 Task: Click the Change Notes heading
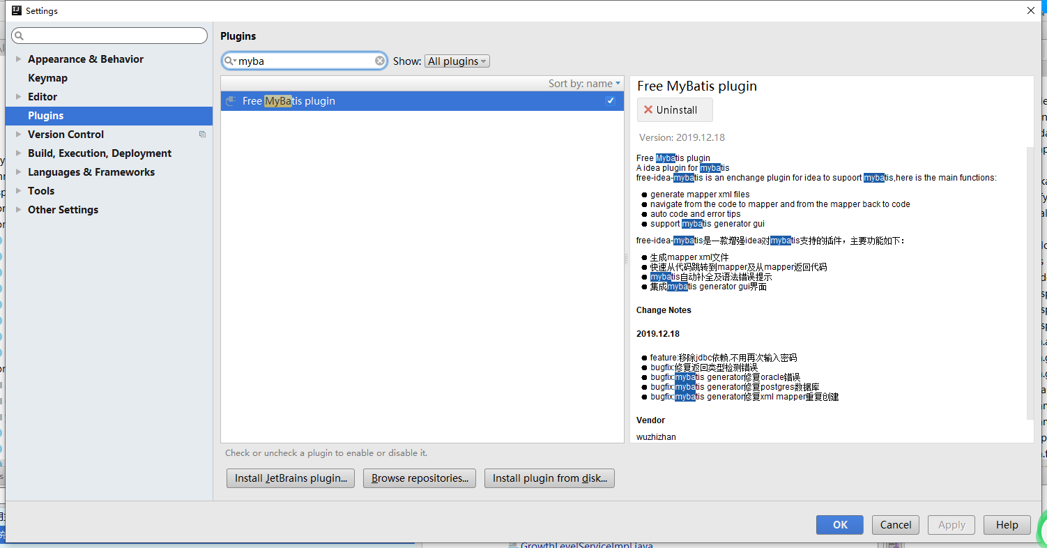664,310
